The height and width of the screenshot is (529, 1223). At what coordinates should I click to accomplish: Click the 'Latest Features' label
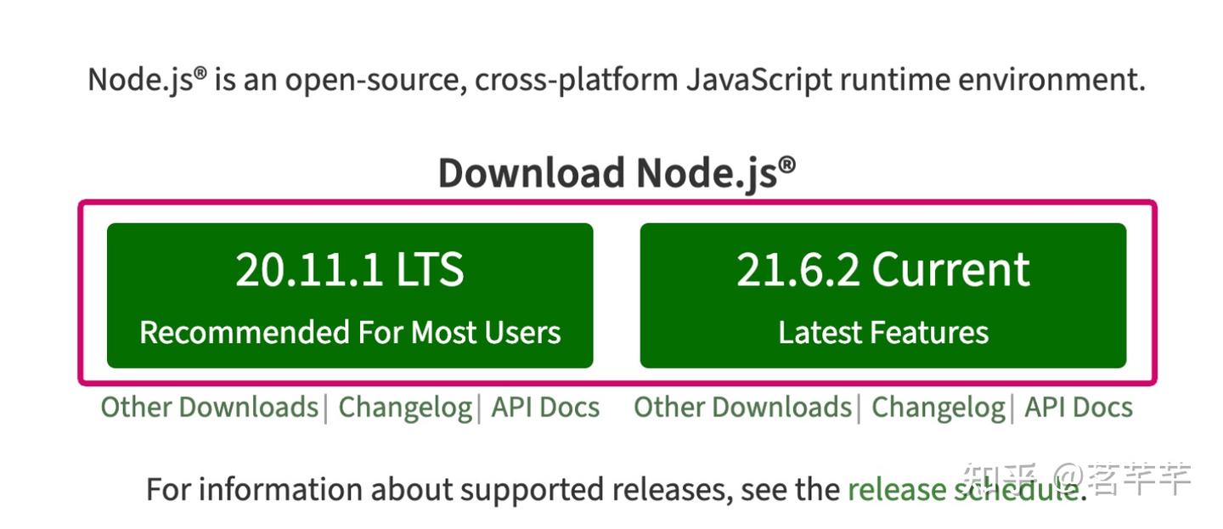(883, 333)
